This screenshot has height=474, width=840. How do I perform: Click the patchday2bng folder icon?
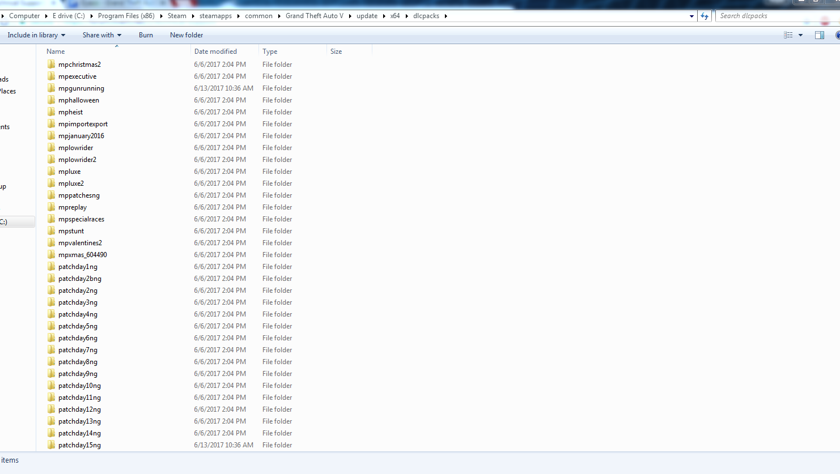click(52, 278)
